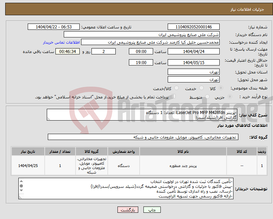The width and height of the screenshot is (273, 219).
Task: Click the validity time field 19:00
Action: (141, 62)
